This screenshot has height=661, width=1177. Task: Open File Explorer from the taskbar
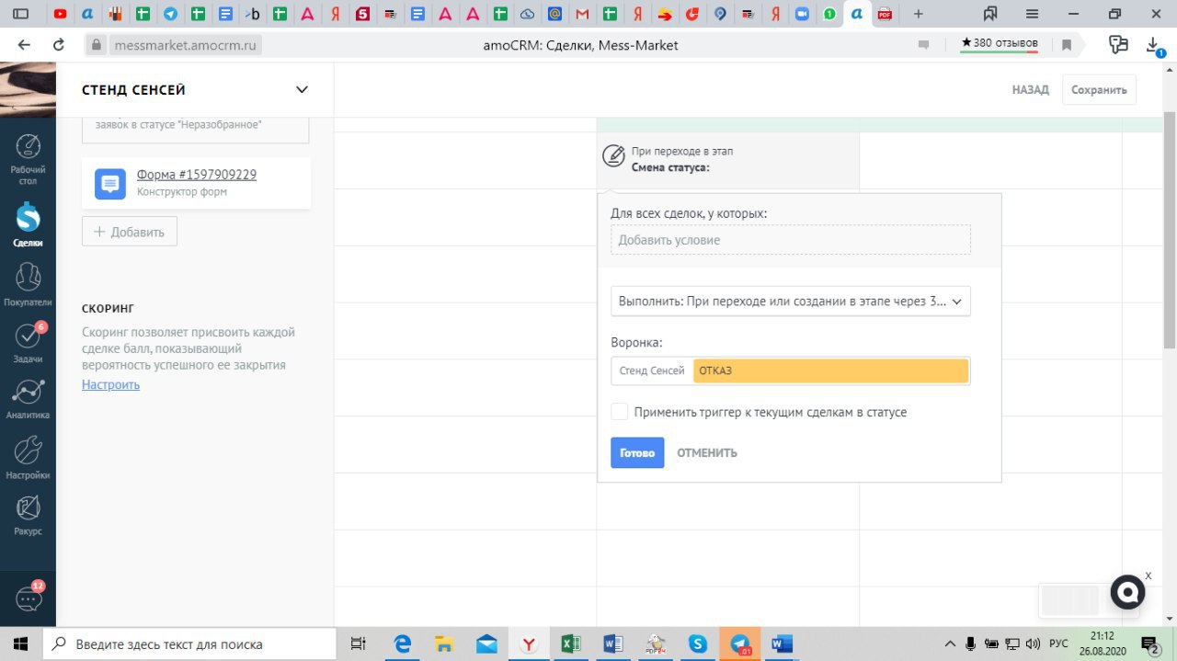[444, 644]
